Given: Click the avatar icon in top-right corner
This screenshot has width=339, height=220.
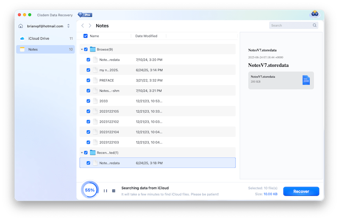Looking at the screenshot, I should pyautogui.click(x=314, y=14).
